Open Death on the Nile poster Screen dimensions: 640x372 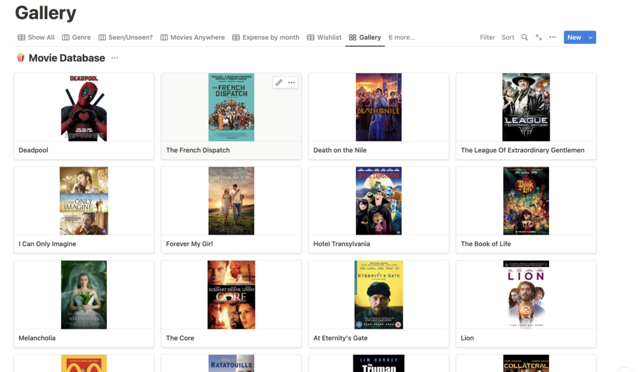click(378, 107)
